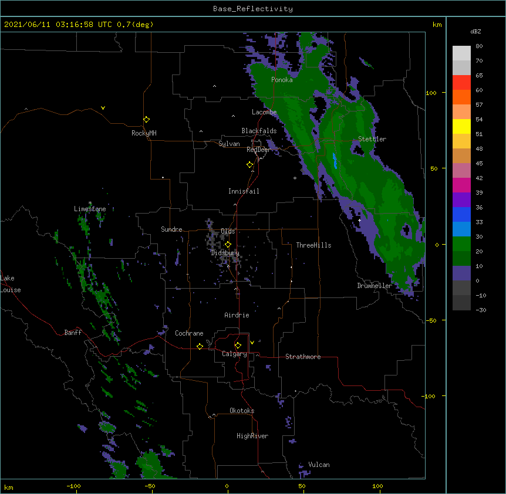Image resolution: width=506 pixels, height=494 pixels.
Task: Click the HighRiver town label
Action: pyautogui.click(x=252, y=436)
